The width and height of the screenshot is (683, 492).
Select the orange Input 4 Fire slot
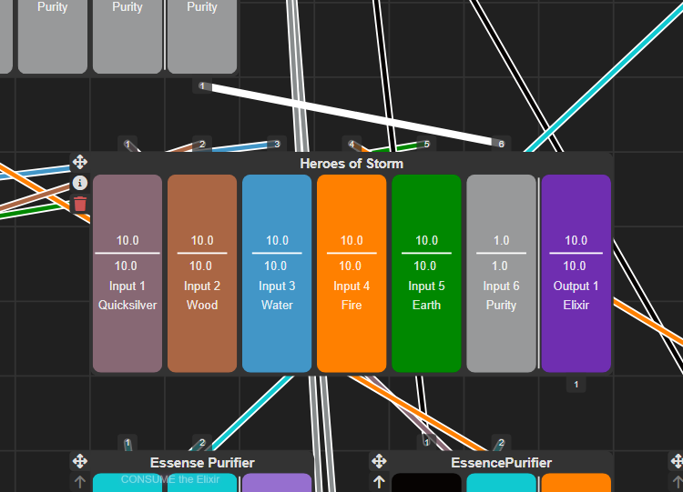point(352,274)
